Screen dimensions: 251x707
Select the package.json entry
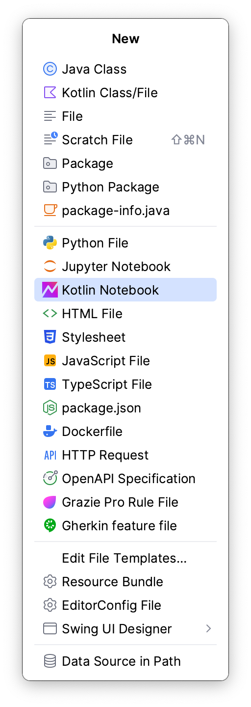click(125, 408)
